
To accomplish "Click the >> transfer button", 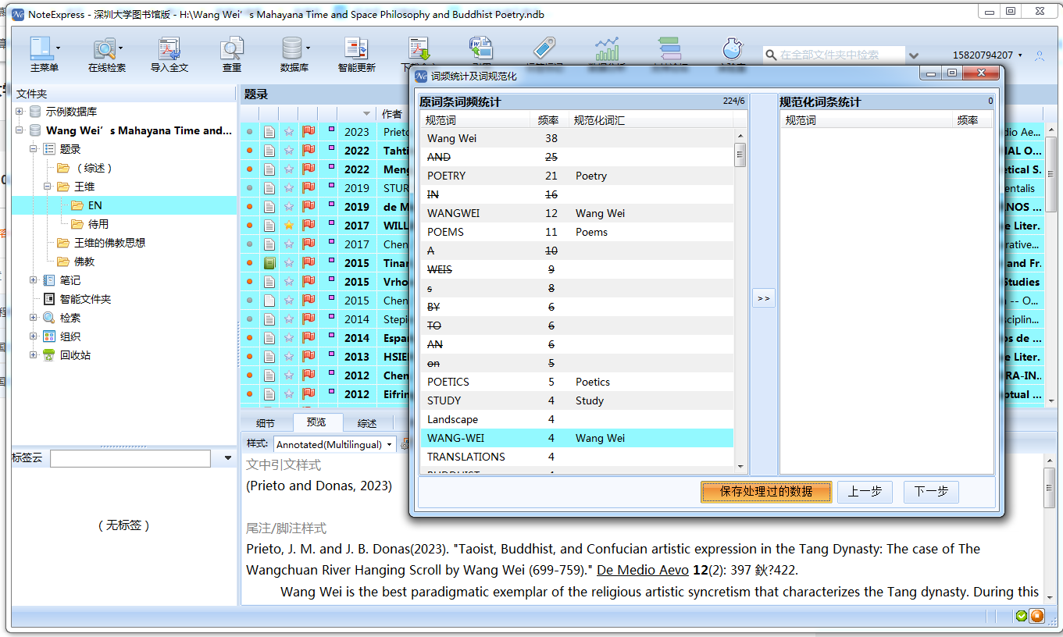I will click(763, 298).
